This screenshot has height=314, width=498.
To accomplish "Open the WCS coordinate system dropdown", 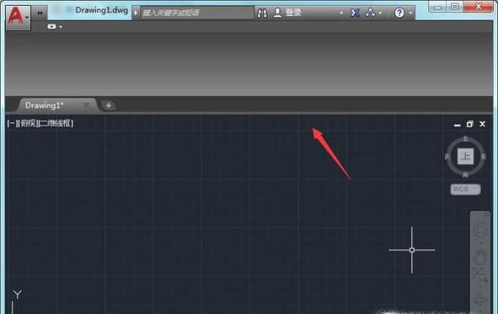I will click(x=465, y=189).
